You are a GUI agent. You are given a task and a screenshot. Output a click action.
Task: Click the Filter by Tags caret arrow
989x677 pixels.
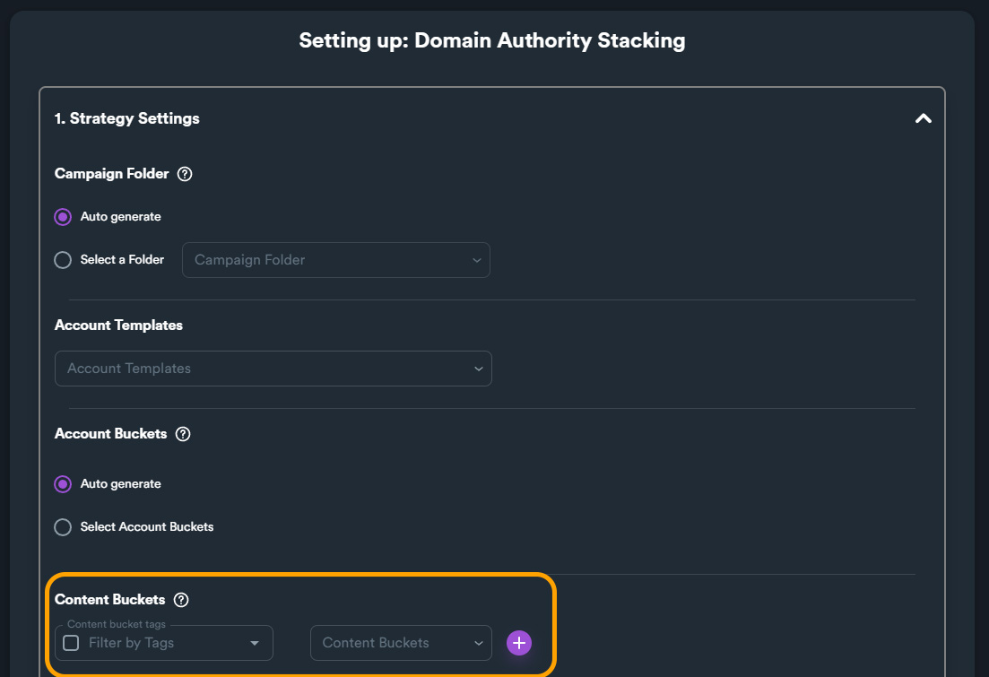255,643
